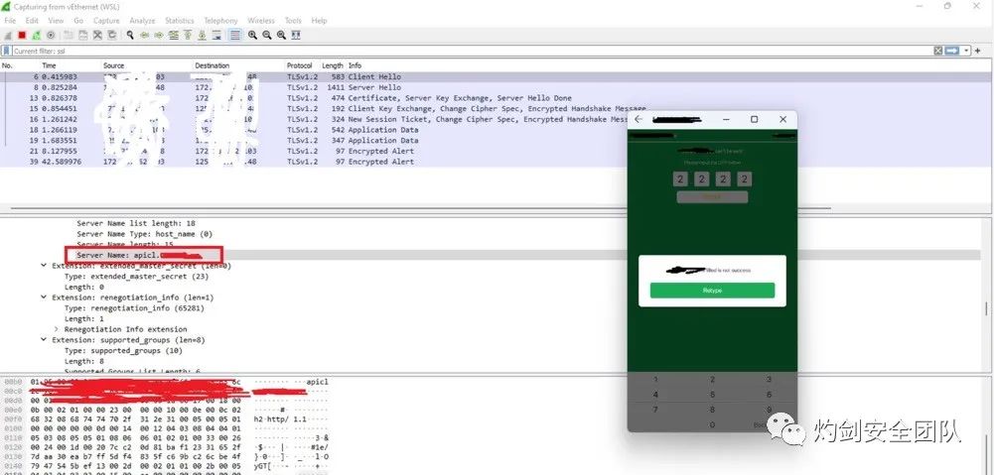Jump to the last packet
994x475 pixels.
(x=203, y=36)
